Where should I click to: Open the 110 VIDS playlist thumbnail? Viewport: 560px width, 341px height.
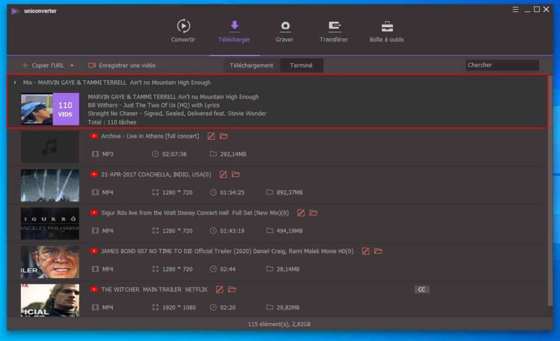click(x=50, y=109)
